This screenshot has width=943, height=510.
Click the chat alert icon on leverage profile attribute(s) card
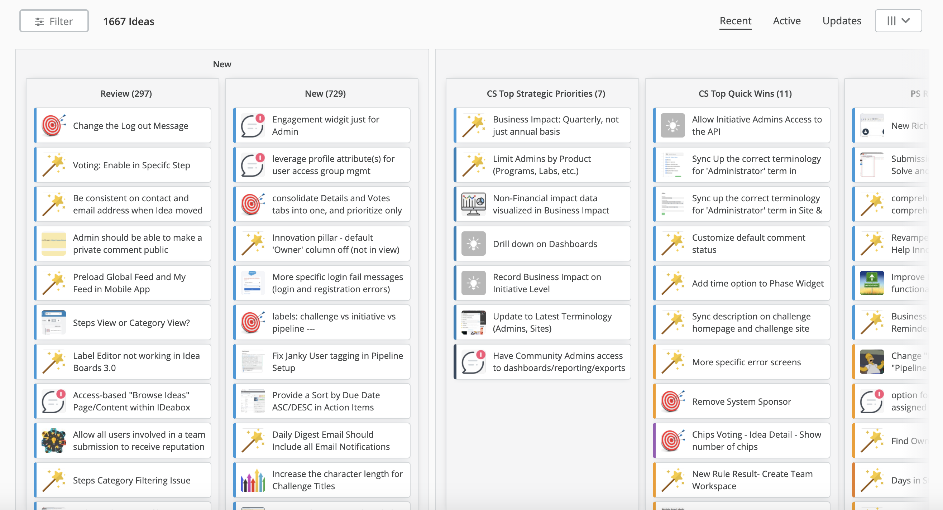(x=253, y=165)
